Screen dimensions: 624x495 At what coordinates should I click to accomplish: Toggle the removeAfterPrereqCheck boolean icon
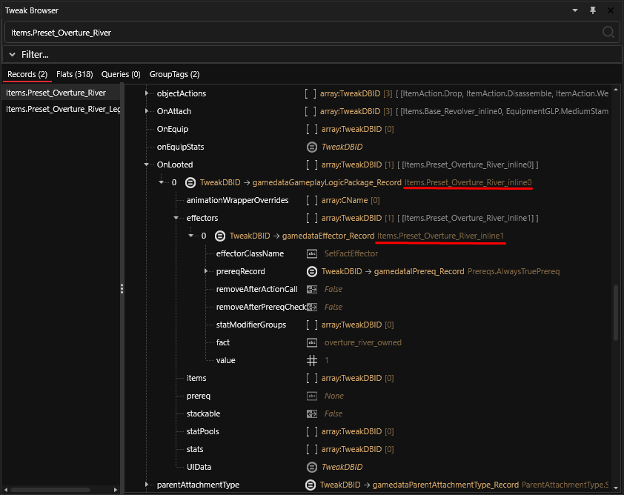coord(312,308)
